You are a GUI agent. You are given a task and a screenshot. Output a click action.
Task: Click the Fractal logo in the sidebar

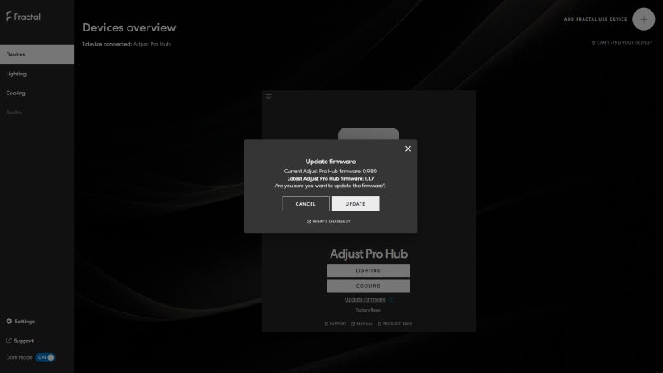(23, 17)
